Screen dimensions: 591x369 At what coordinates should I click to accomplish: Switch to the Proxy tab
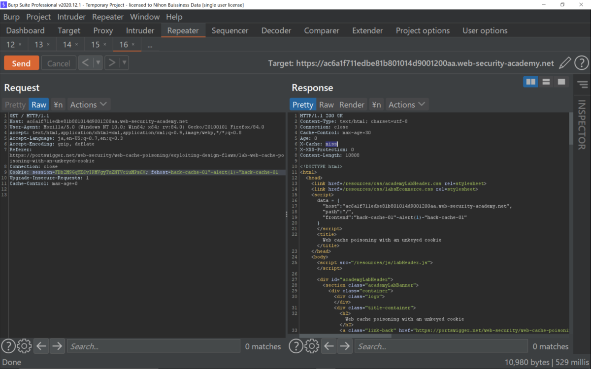click(103, 31)
